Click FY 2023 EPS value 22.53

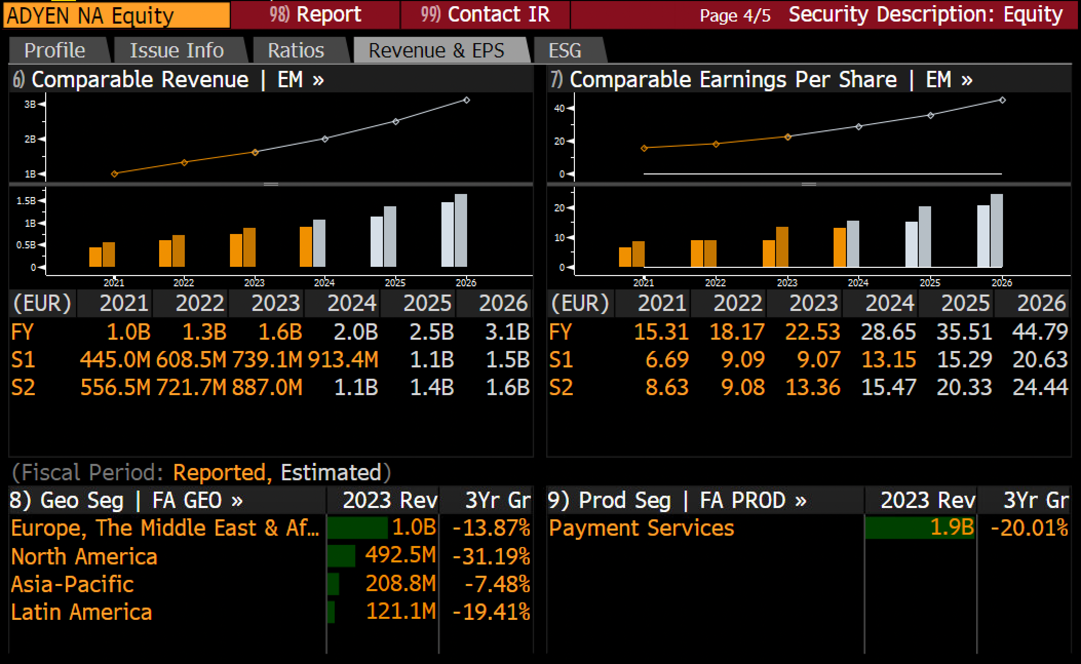(x=813, y=332)
